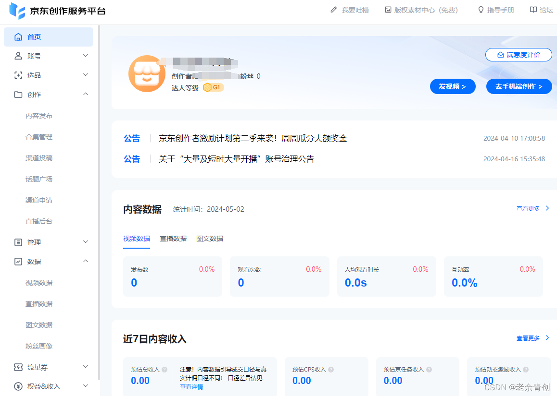Click the help icon beside 预估总收入

pos(165,370)
